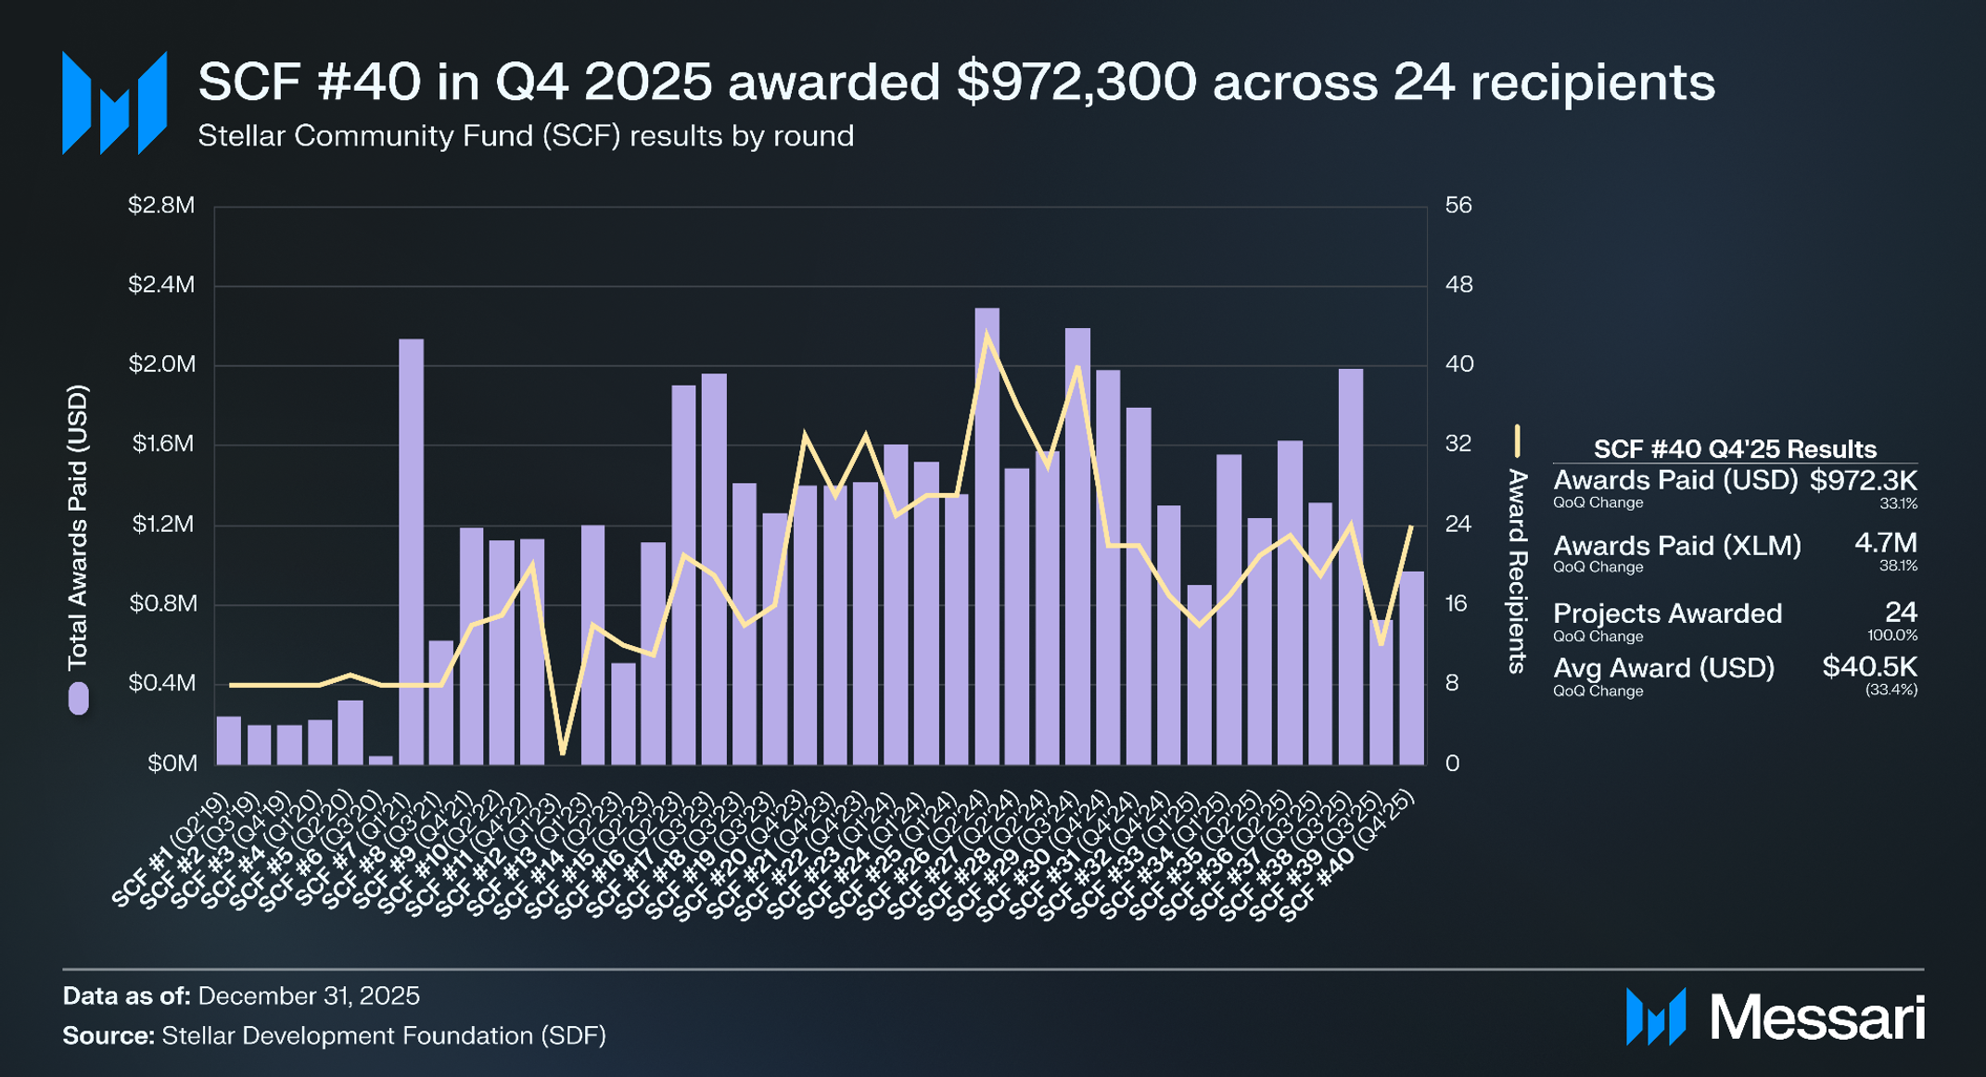The height and width of the screenshot is (1077, 1986).
Task: Click the $2.8M left axis label
Action: (161, 205)
